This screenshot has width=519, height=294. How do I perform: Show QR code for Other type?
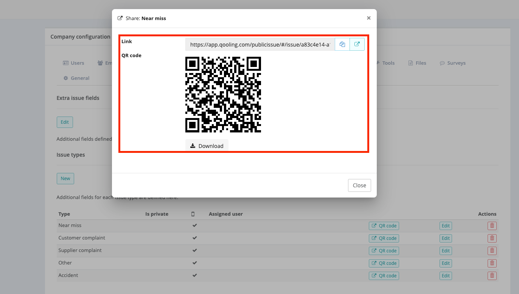(384, 263)
